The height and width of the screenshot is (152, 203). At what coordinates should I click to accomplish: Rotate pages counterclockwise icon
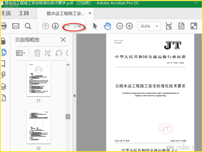(x=59, y=53)
